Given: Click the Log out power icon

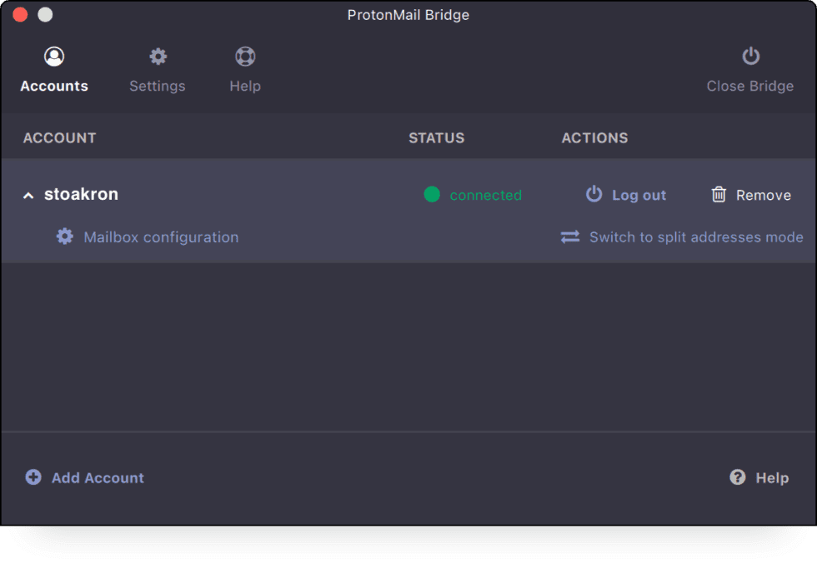Looking at the screenshot, I should pos(594,194).
